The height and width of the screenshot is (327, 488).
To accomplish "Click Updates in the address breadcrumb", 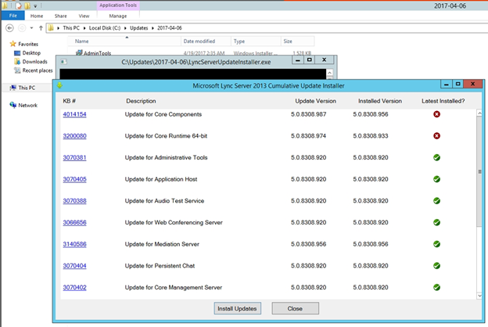I will point(138,28).
